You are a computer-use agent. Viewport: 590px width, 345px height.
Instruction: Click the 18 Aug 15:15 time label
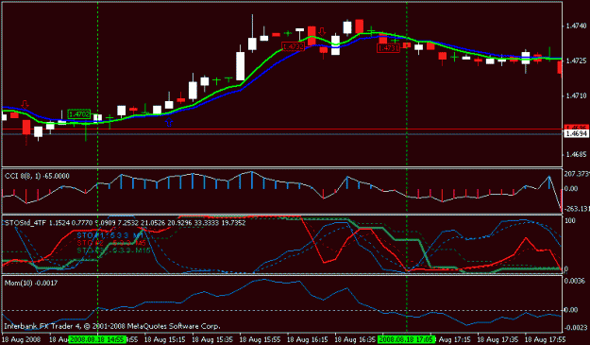[165, 339]
